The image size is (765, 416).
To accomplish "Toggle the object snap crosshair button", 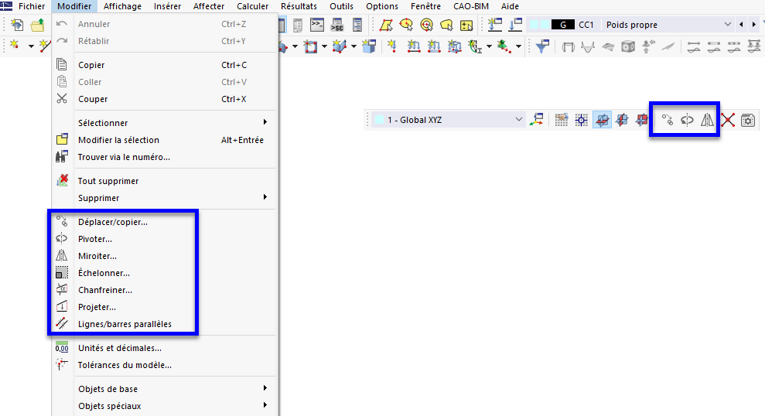I will pyautogui.click(x=582, y=120).
